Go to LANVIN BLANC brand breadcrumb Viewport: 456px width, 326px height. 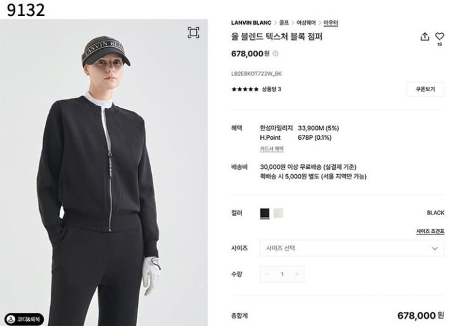[251, 23]
